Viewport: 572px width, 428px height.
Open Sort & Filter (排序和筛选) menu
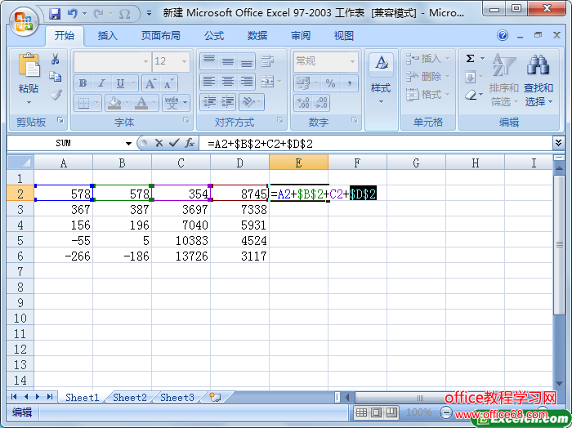click(504, 80)
